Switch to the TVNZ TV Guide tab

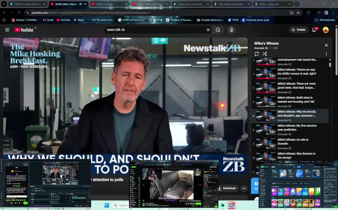pyautogui.click(x=28, y=4)
